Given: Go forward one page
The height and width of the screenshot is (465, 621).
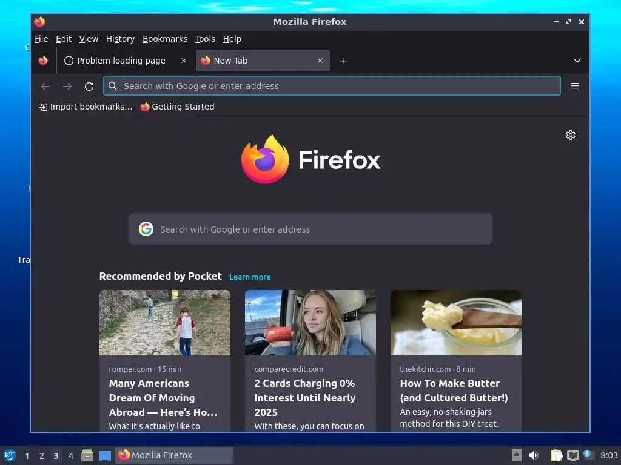Looking at the screenshot, I should pyautogui.click(x=67, y=86).
